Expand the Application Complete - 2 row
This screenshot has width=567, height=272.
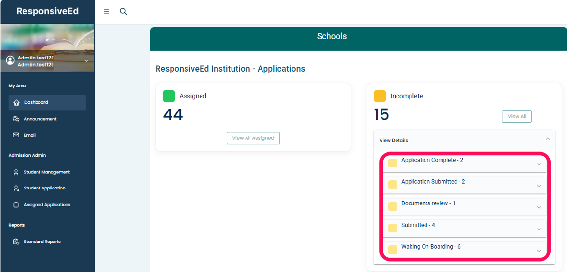point(539,164)
